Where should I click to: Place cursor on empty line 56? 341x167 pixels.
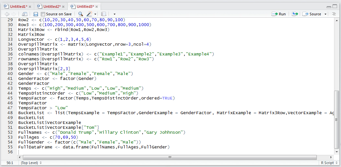point(175,152)
